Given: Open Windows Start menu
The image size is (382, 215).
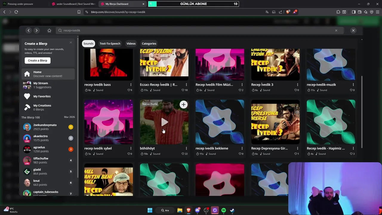Looking at the screenshot, I should 150,210.
